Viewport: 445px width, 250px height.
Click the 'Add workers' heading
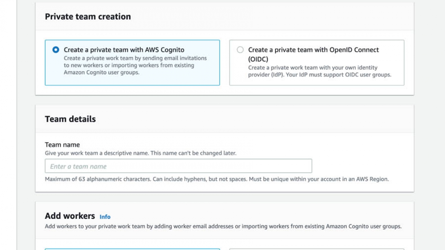click(70, 216)
